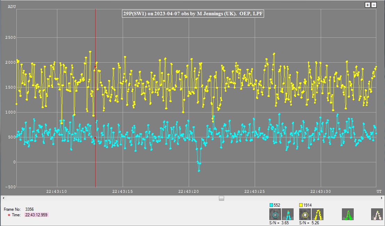The width and height of the screenshot is (385, 226).
Task: Click the frame number 3356
Action: click(30, 209)
